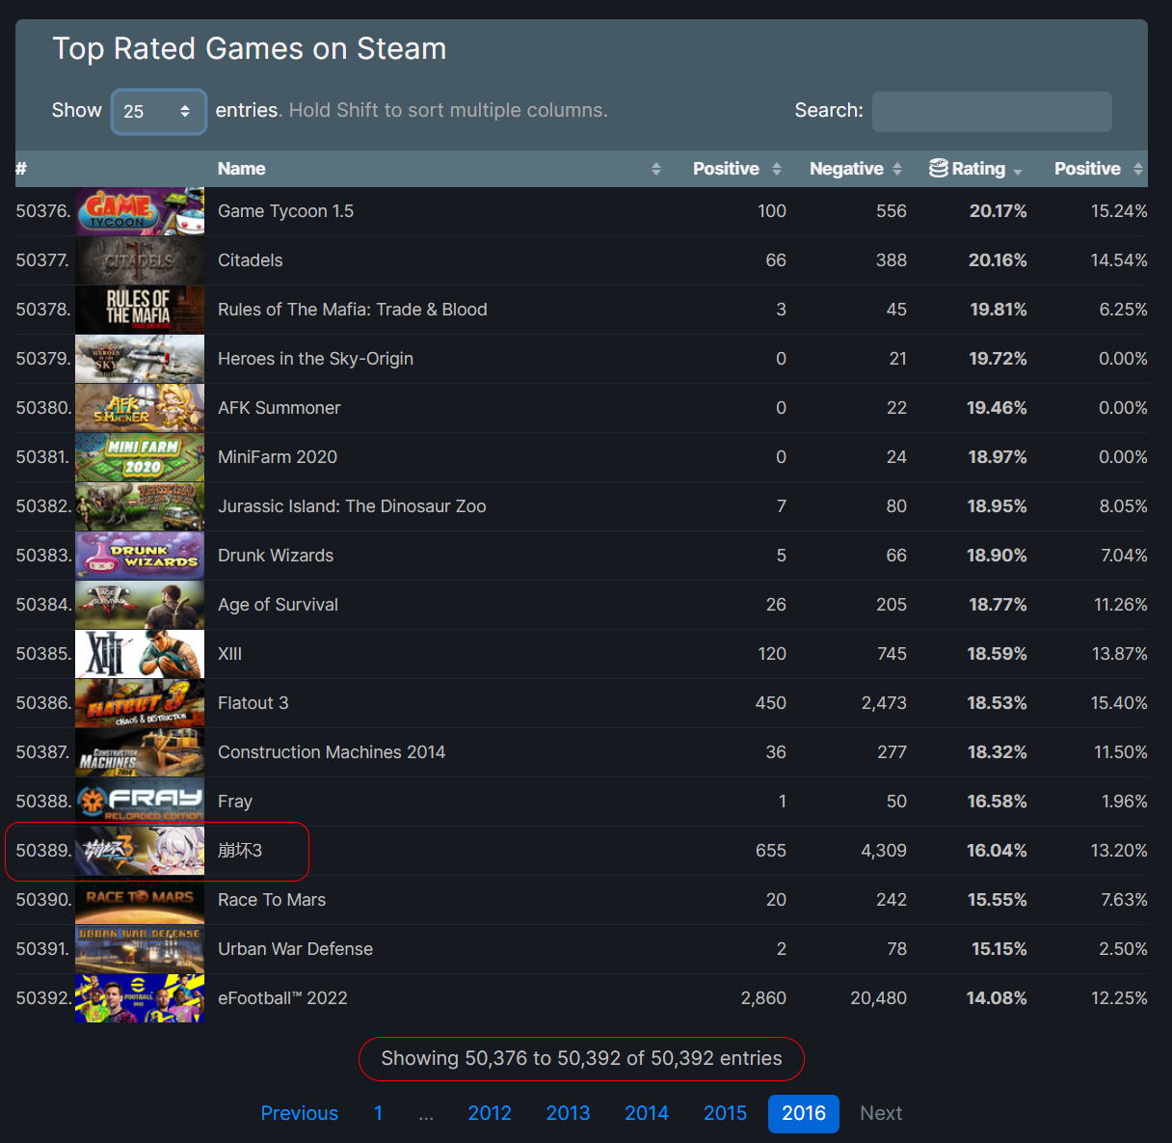This screenshot has width=1172, height=1143.
Task: Sort by the Positive percentage column header
Action: click(x=1098, y=169)
